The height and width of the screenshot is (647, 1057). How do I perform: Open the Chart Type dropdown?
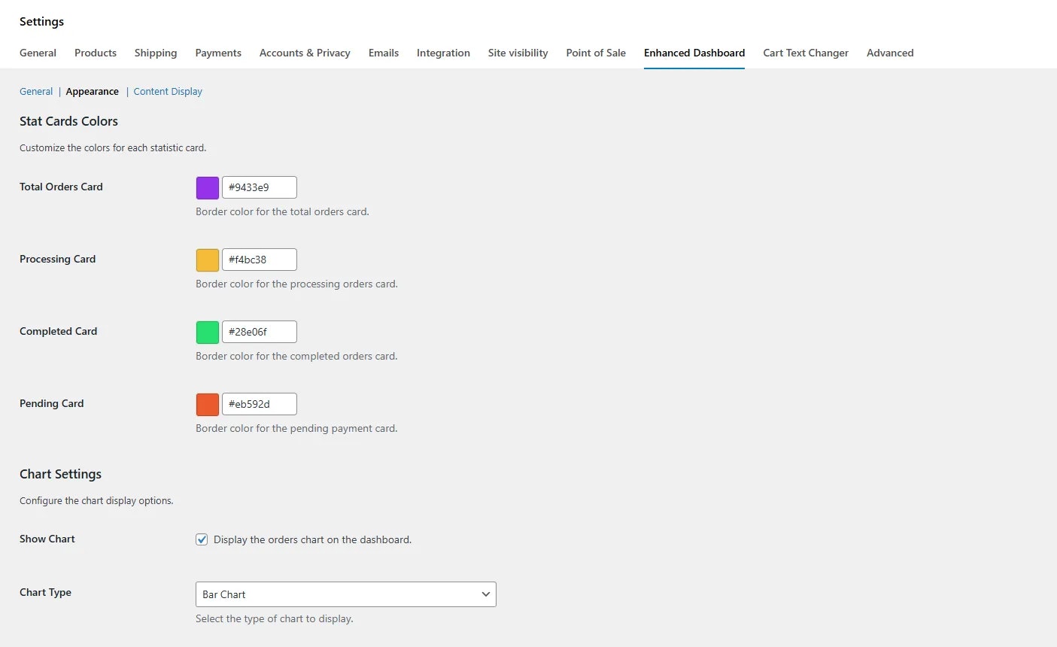pyautogui.click(x=345, y=594)
